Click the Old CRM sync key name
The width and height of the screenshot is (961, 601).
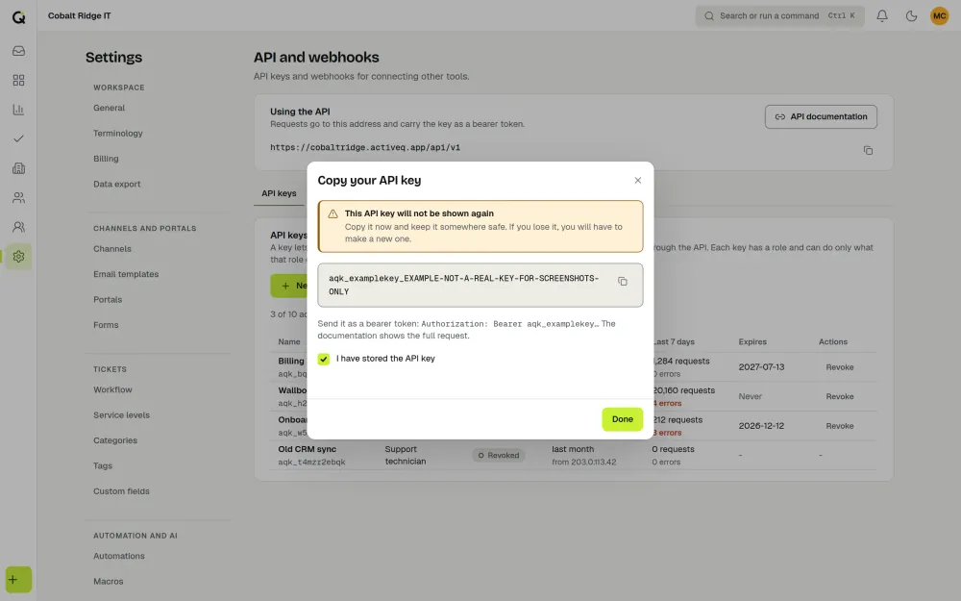tap(308, 449)
